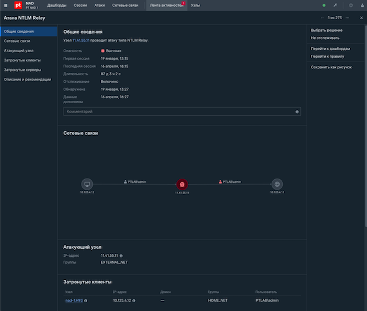Open the Дашборды tab

click(x=57, y=5)
